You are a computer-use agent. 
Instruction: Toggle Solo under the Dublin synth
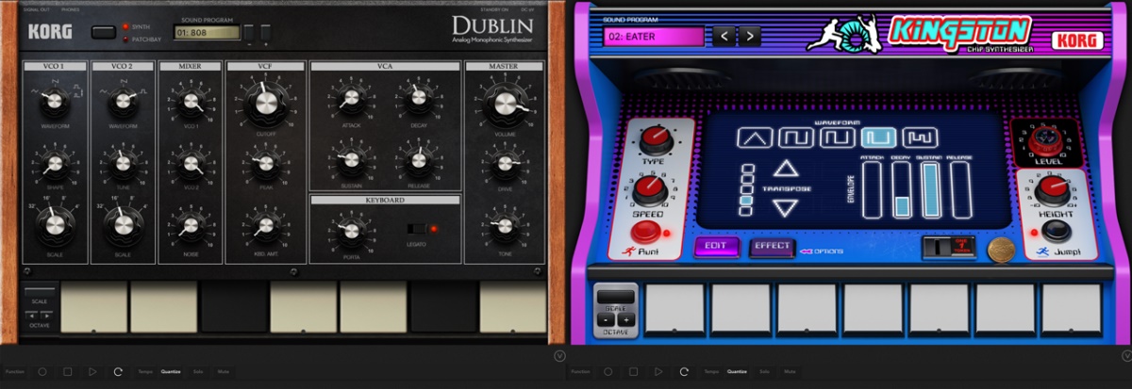198,372
